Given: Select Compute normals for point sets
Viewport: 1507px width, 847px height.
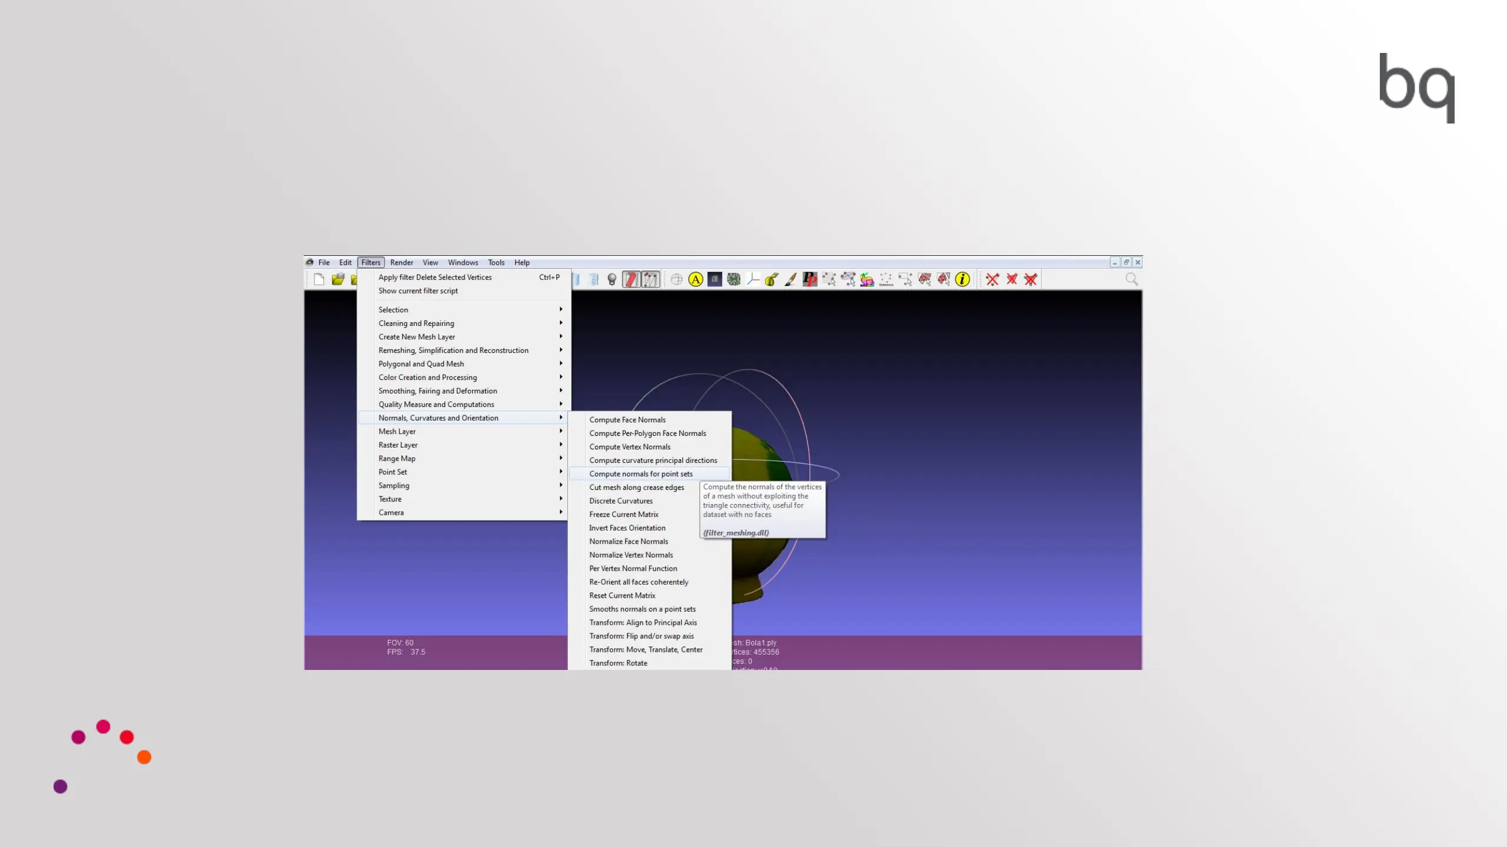Looking at the screenshot, I should pos(640,473).
